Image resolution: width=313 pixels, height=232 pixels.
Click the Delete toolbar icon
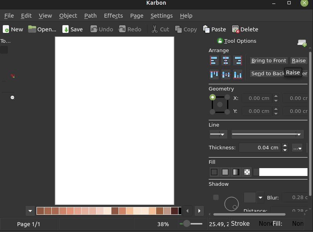point(235,29)
